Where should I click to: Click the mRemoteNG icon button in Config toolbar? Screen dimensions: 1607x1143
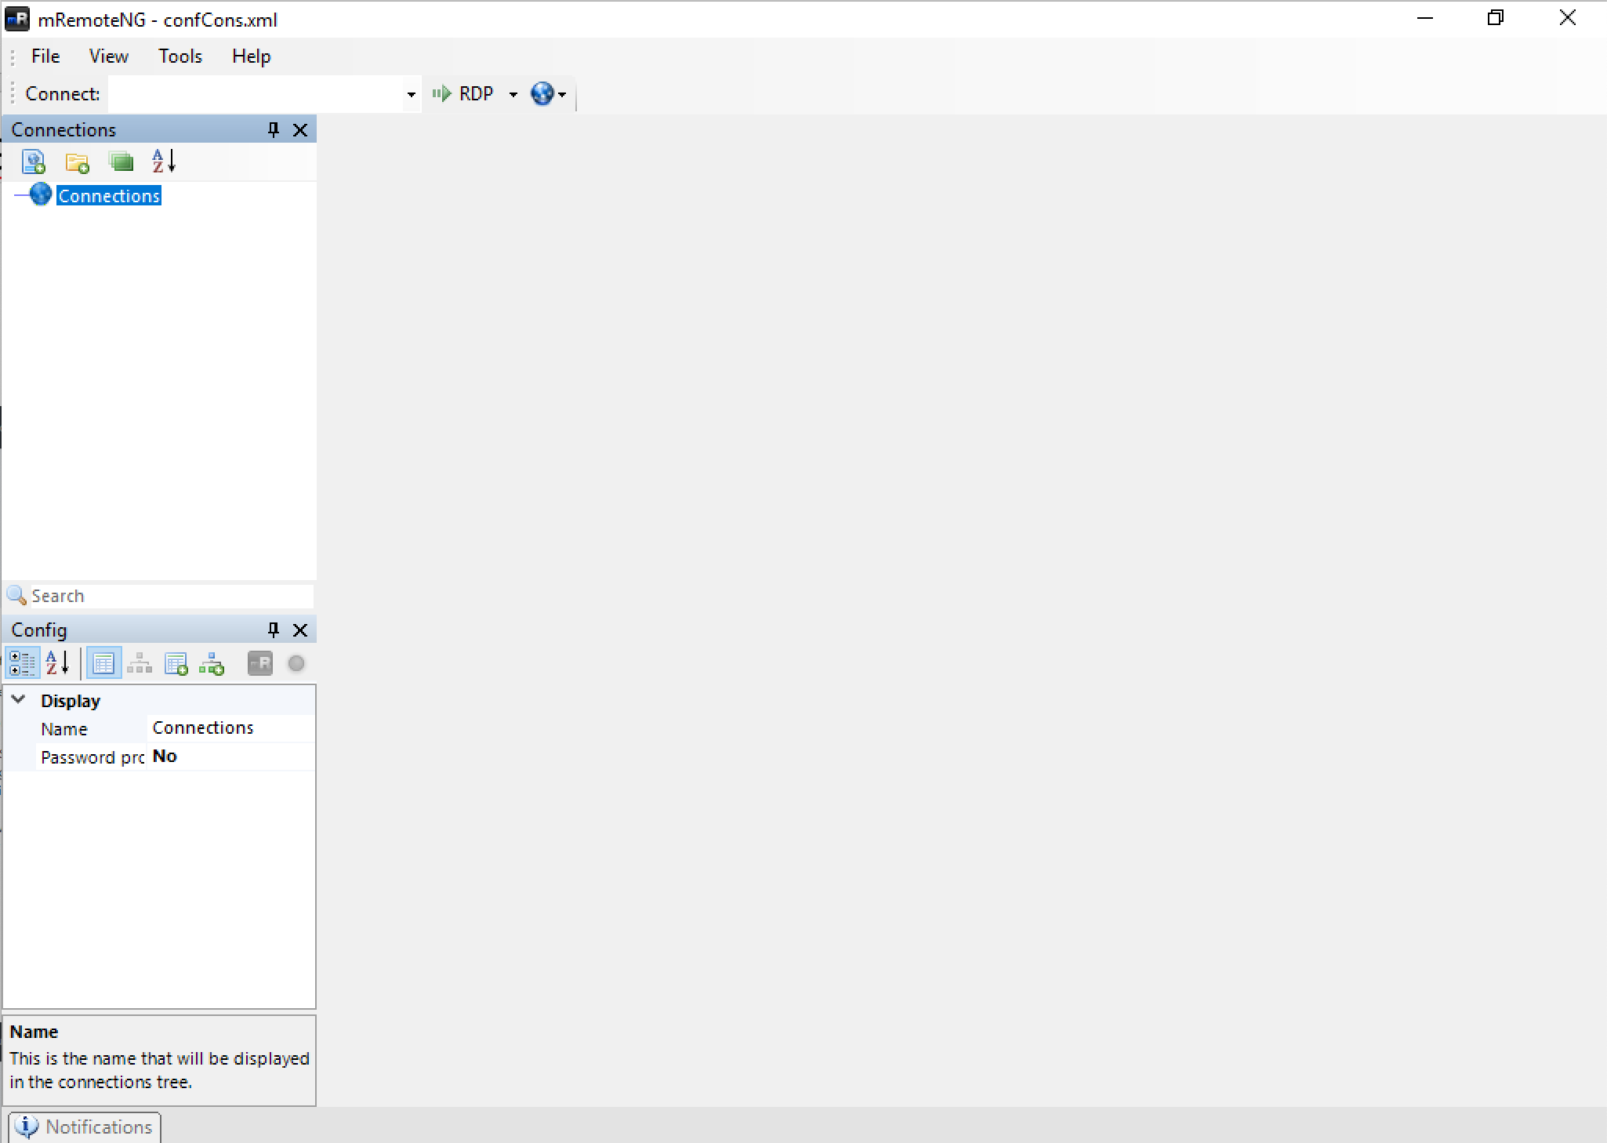[x=259, y=664]
